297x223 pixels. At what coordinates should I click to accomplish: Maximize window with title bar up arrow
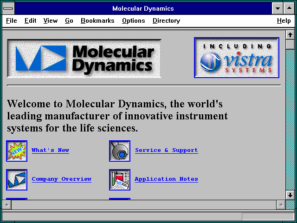[x=289, y=8]
